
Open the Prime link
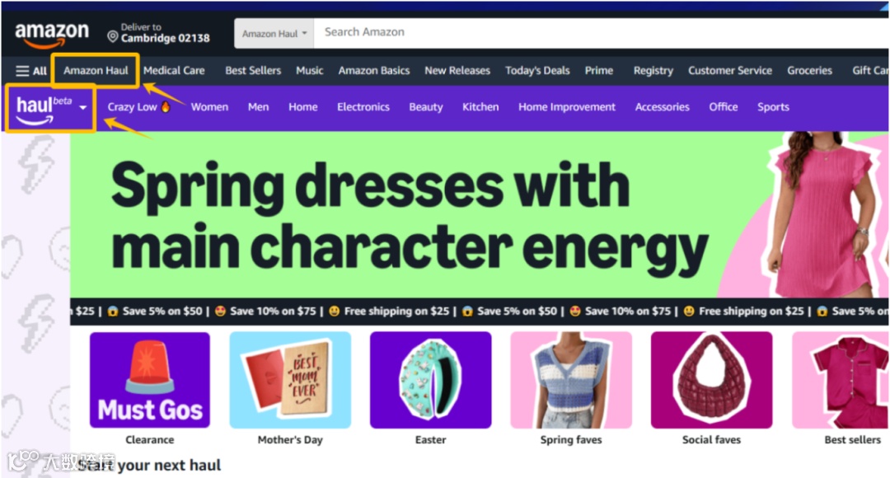599,71
